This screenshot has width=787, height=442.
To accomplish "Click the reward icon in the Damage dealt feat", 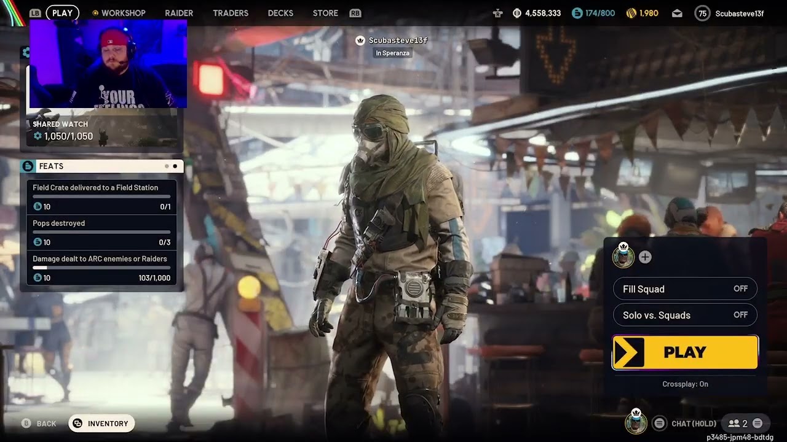I will point(38,278).
